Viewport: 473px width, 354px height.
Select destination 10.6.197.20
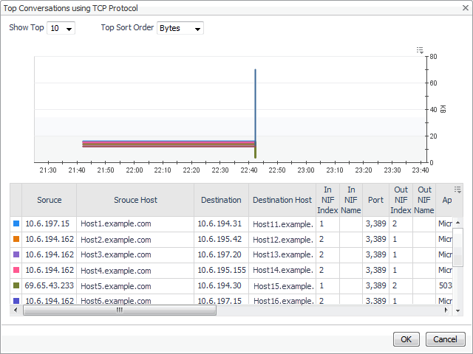[x=220, y=254]
